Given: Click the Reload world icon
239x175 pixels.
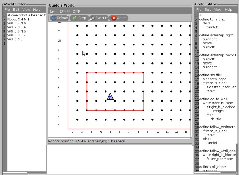Looking at the screenshot, I should 53,18.
